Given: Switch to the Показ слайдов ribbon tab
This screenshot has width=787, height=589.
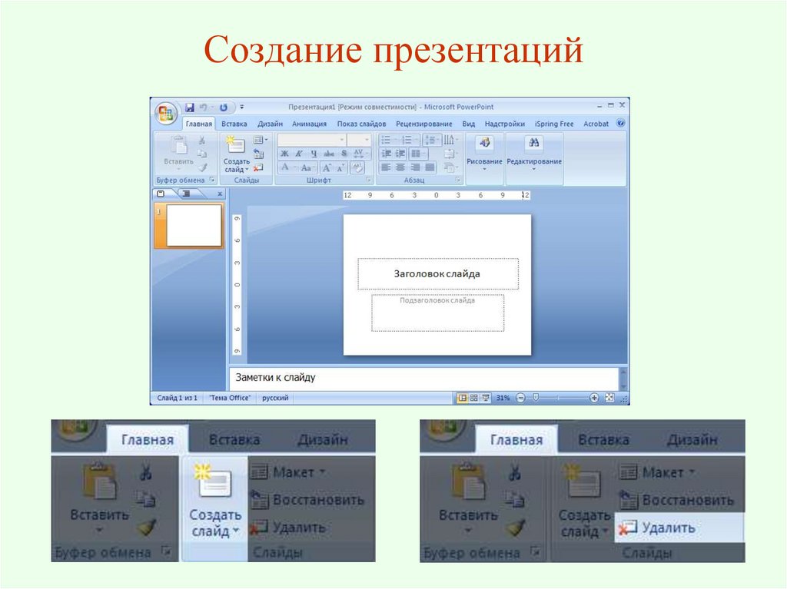Looking at the screenshot, I should pos(361,124).
